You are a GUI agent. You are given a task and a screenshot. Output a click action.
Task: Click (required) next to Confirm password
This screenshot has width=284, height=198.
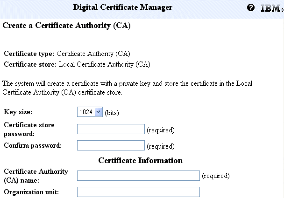161,146
